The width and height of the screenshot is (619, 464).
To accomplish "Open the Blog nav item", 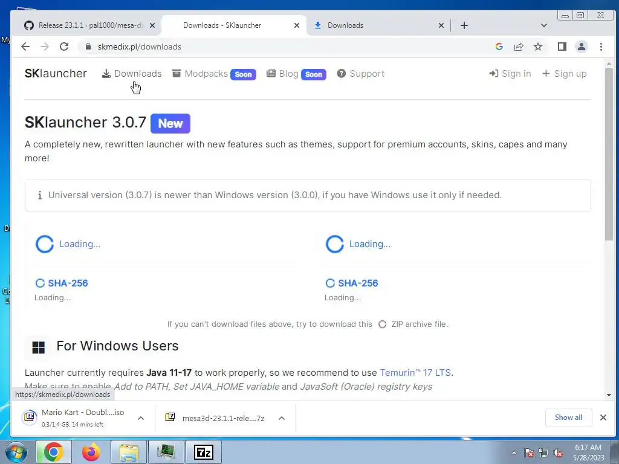I will pos(296,74).
